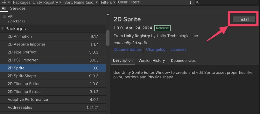Select the 2D Pixel Perfect package

pyautogui.click(x=53, y=52)
